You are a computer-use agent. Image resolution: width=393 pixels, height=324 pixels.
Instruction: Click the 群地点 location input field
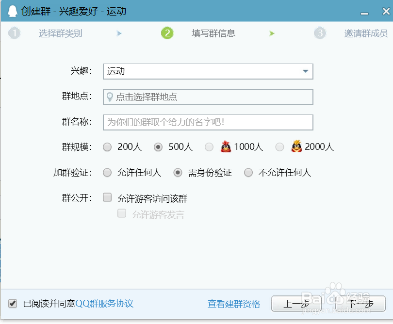click(x=208, y=97)
